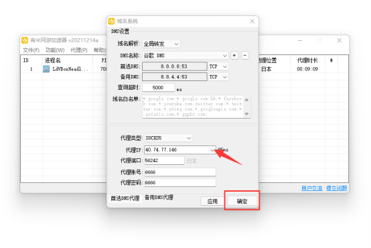The width and height of the screenshot is (371, 248).
Task: Close the main accelerator window
Action: pos(339,40)
